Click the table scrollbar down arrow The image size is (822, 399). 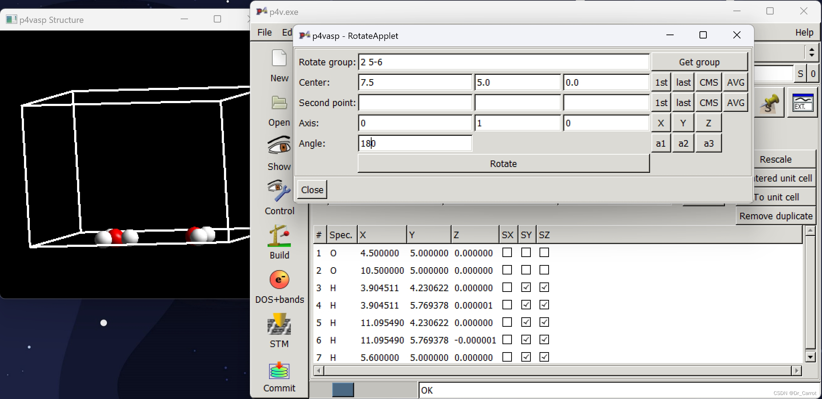pos(810,357)
